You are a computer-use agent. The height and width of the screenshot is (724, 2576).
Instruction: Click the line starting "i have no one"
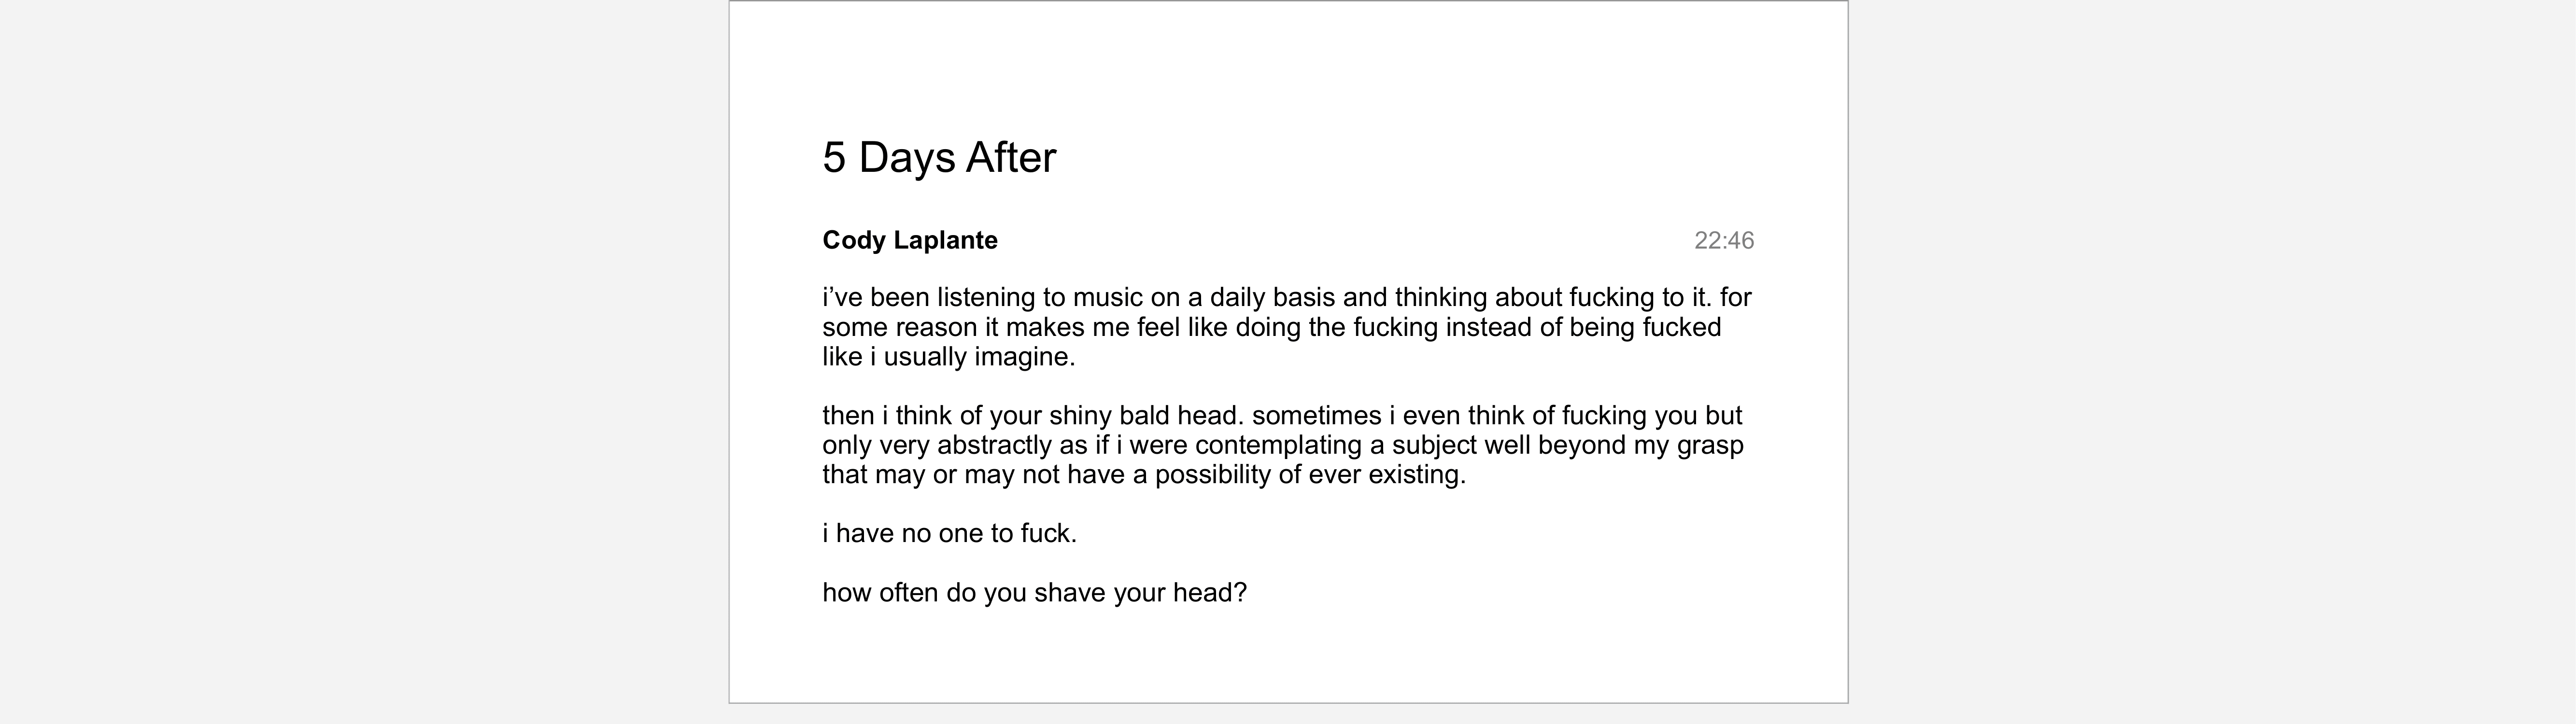pos(949,533)
